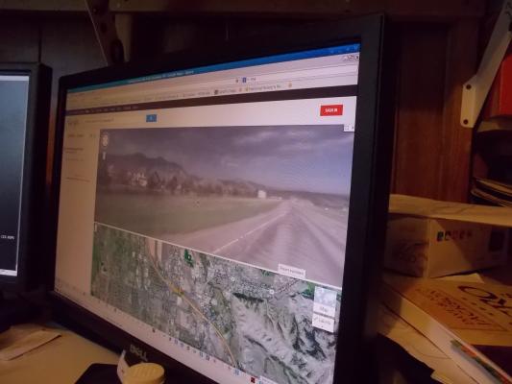This screenshot has height=384, width=512.
Task: Click the Street View zoom slider below the compass
Action: [x=105, y=156]
